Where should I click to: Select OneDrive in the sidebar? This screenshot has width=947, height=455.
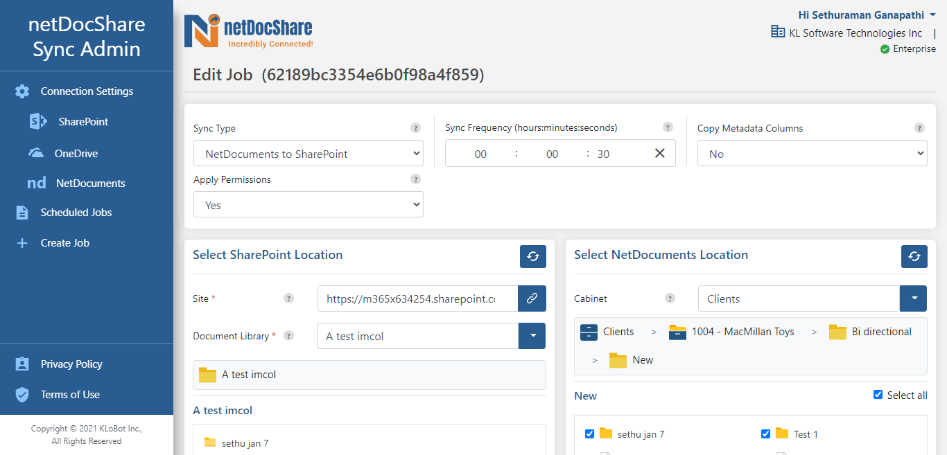coord(76,154)
